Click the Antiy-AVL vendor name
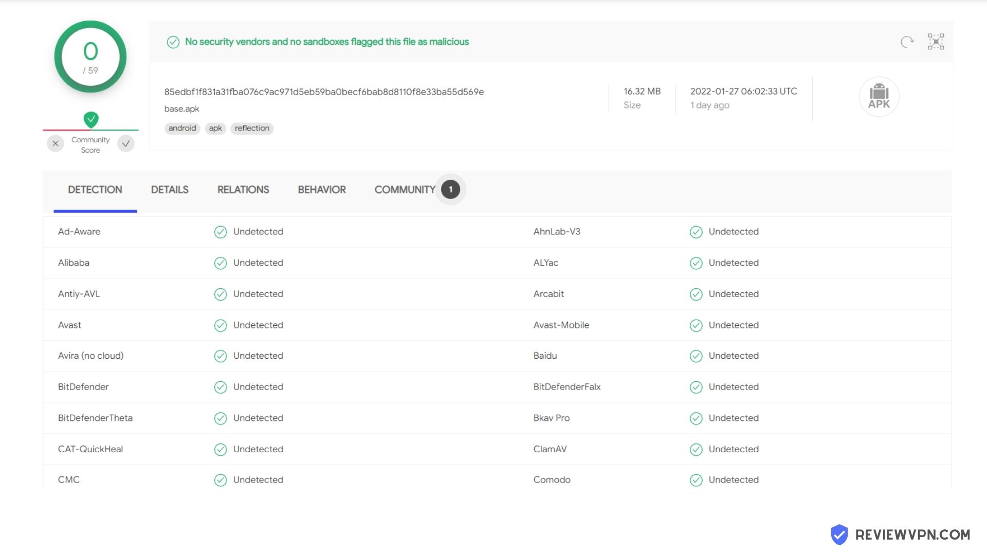The width and height of the screenshot is (987, 555). coord(79,294)
